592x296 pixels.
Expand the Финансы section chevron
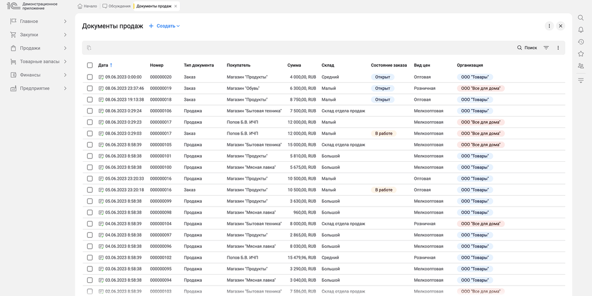click(x=65, y=75)
